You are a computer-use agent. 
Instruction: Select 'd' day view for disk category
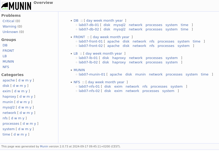14,86
